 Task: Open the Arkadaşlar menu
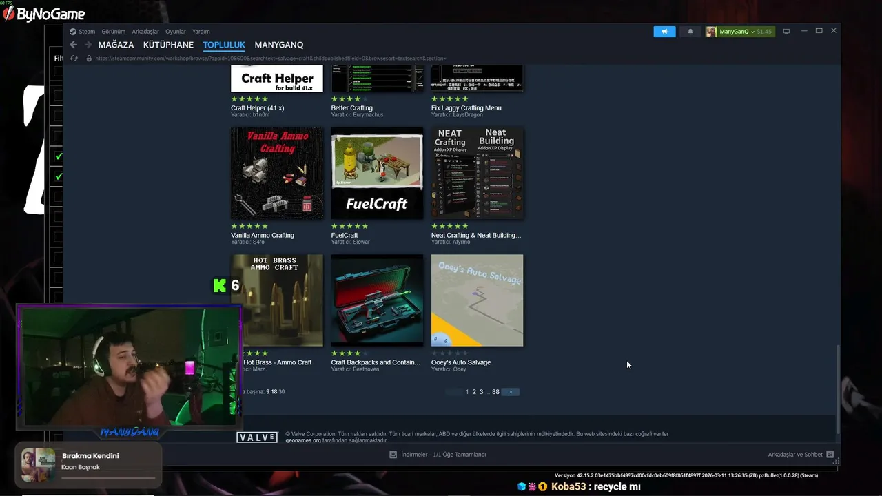145,31
